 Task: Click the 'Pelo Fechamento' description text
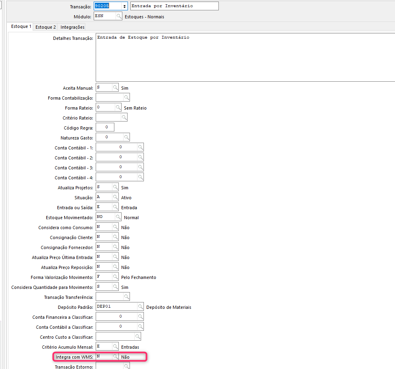pyautogui.click(x=139, y=277)
